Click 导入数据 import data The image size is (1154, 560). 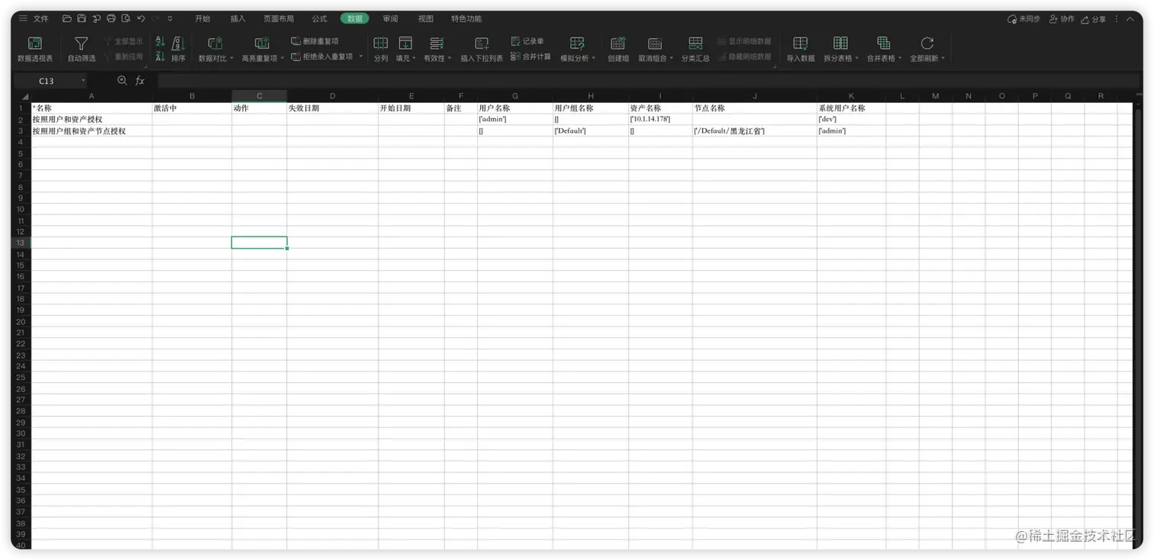point(801,49)
